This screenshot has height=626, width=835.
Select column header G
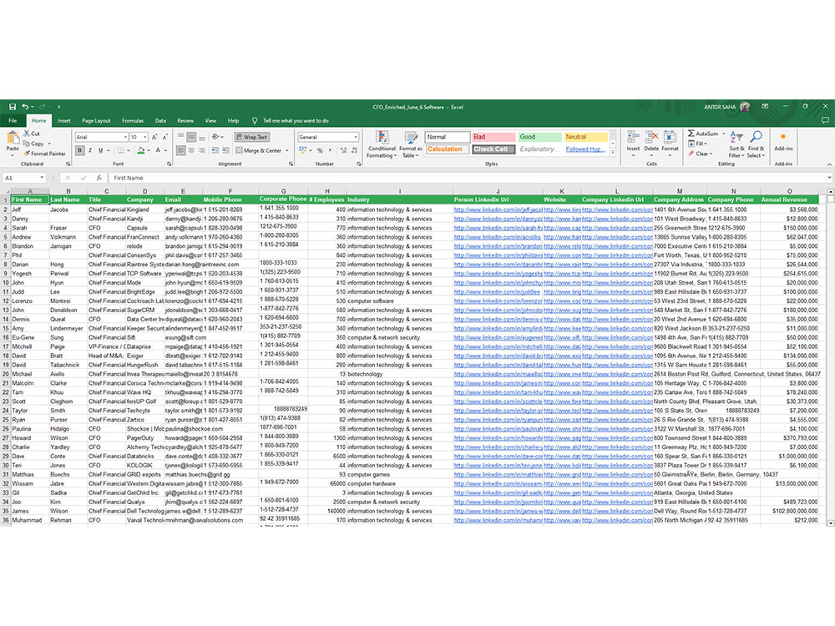coord(283,190)
